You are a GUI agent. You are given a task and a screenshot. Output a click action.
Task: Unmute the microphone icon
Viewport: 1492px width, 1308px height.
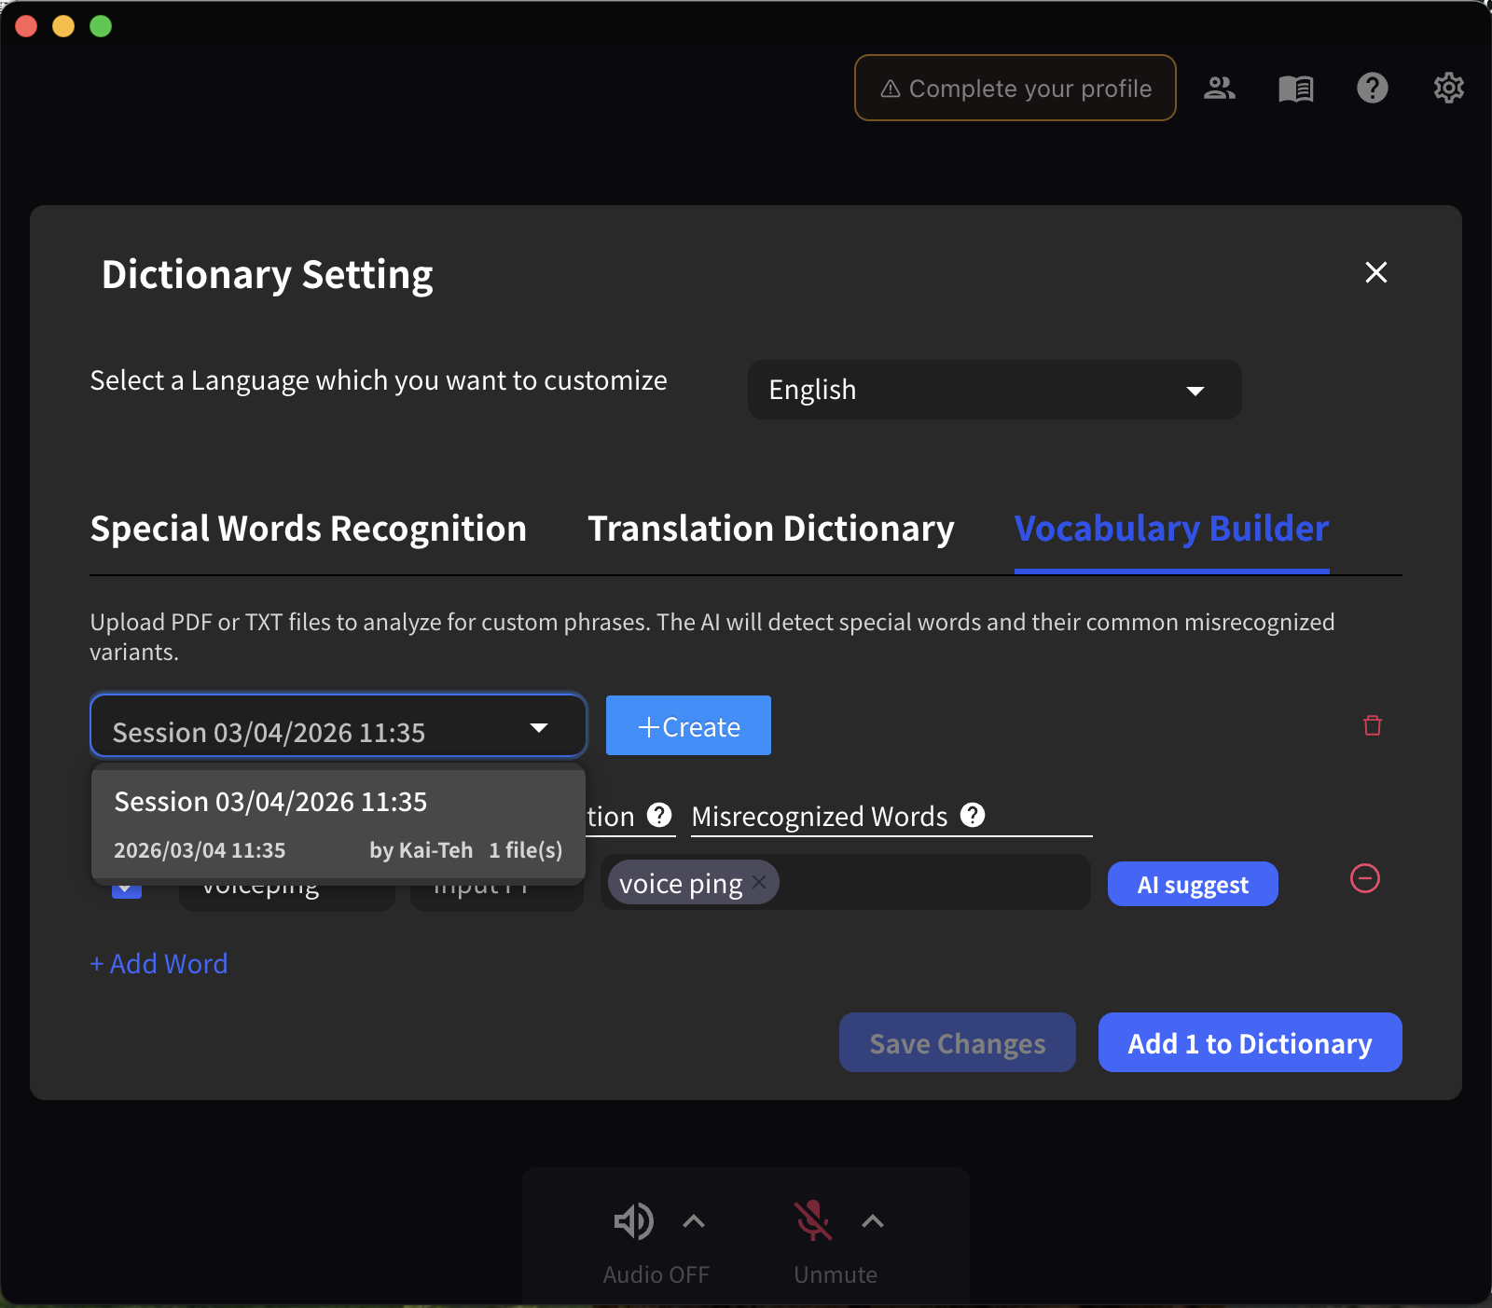point(812,1221)
